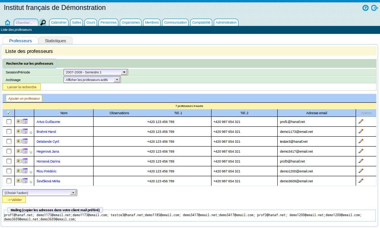Check the box for Honsová Darina
The width and height of the screenshot is (380, 228).
coord(9,161)
